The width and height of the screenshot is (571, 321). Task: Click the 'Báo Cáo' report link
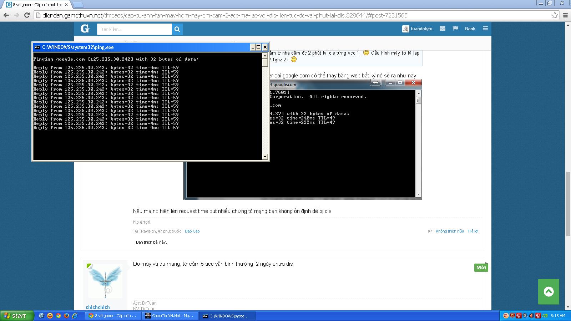coord(192,231)
